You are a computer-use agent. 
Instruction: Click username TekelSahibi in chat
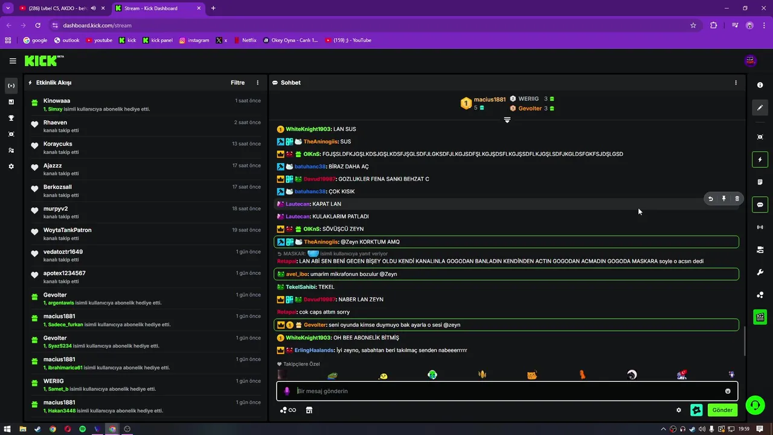pyautogui.click(x=301, y=287)
